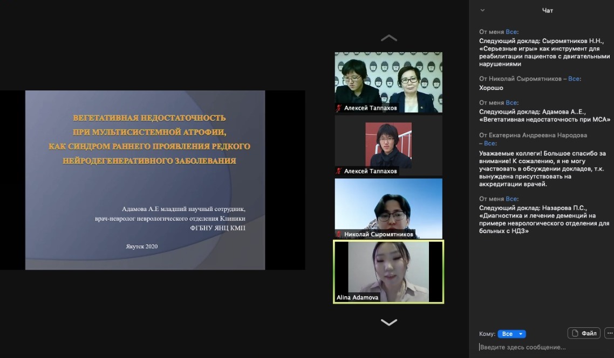
Task: Click the 'Все' link beside 'От Николай Сыромятников'
Action: (x=574, y=79)
